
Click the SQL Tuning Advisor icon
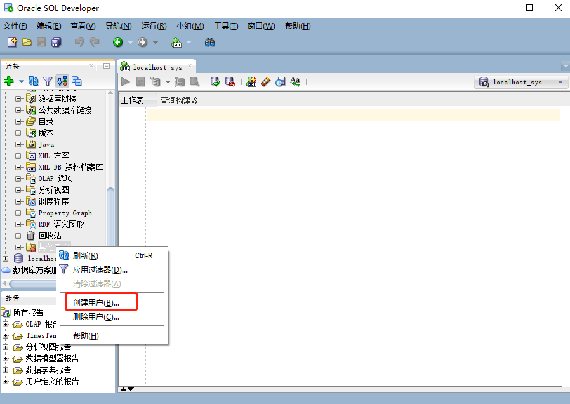194,82
